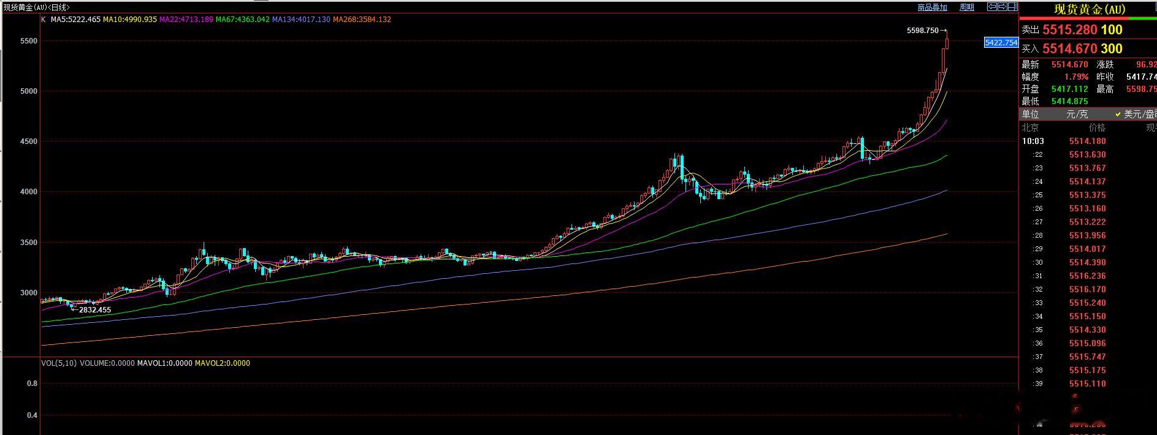The width and height of the screenshot is (1157, 435).
Task: Click the left arrow chart navigation icon
Action: [992, 7]
